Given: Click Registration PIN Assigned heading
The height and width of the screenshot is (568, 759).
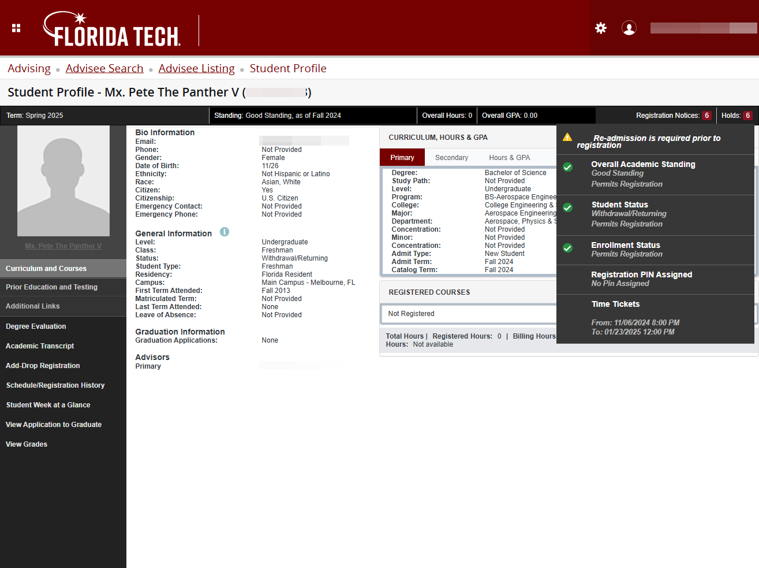Looking at the screenshot, I should [x=642, y=274].
